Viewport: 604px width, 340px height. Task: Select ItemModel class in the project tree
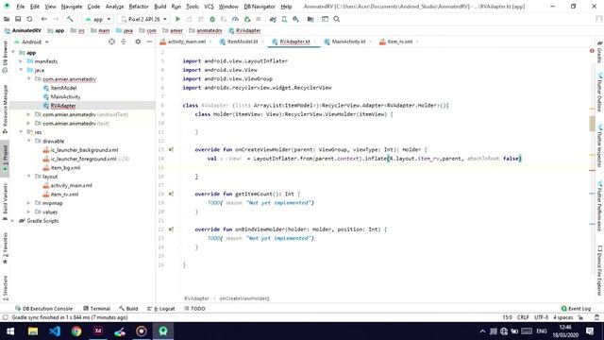coord(60,88)
